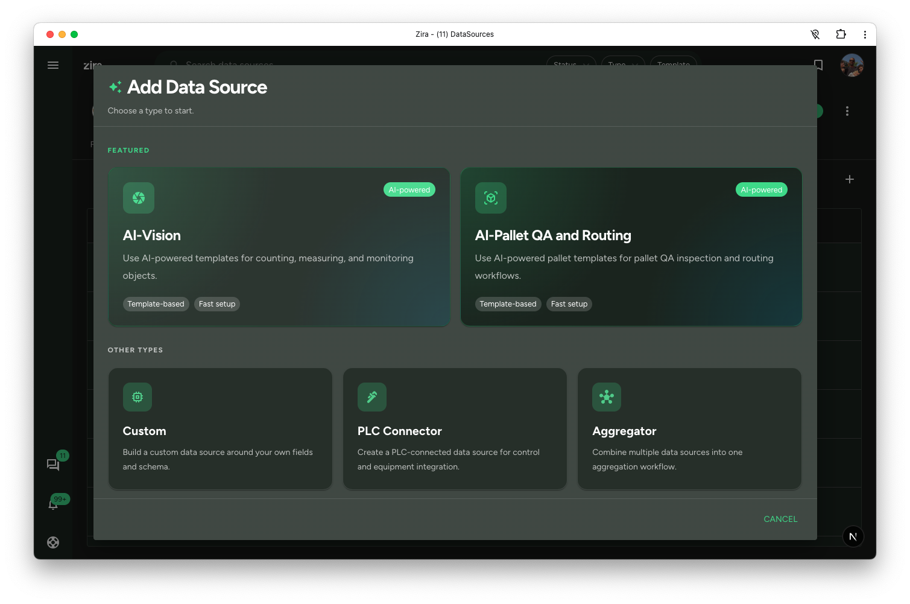Open the page kebab more-options menu

(x=847, y=111)
